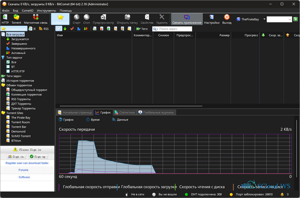
Task: Select История торрентов in sidebar
Action: coord(20,80)
